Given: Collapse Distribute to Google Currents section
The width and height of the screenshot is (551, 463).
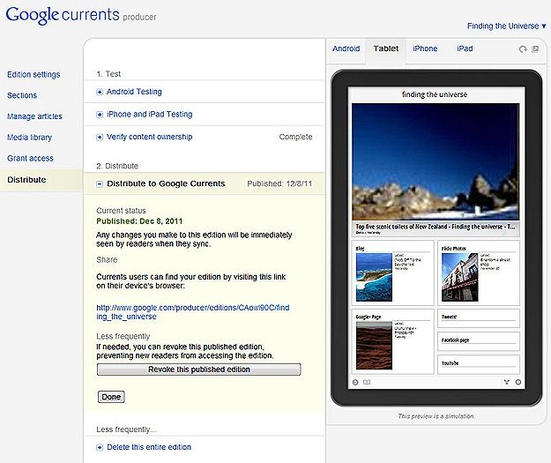Looking at the screenshot, I should click(100, 183).
